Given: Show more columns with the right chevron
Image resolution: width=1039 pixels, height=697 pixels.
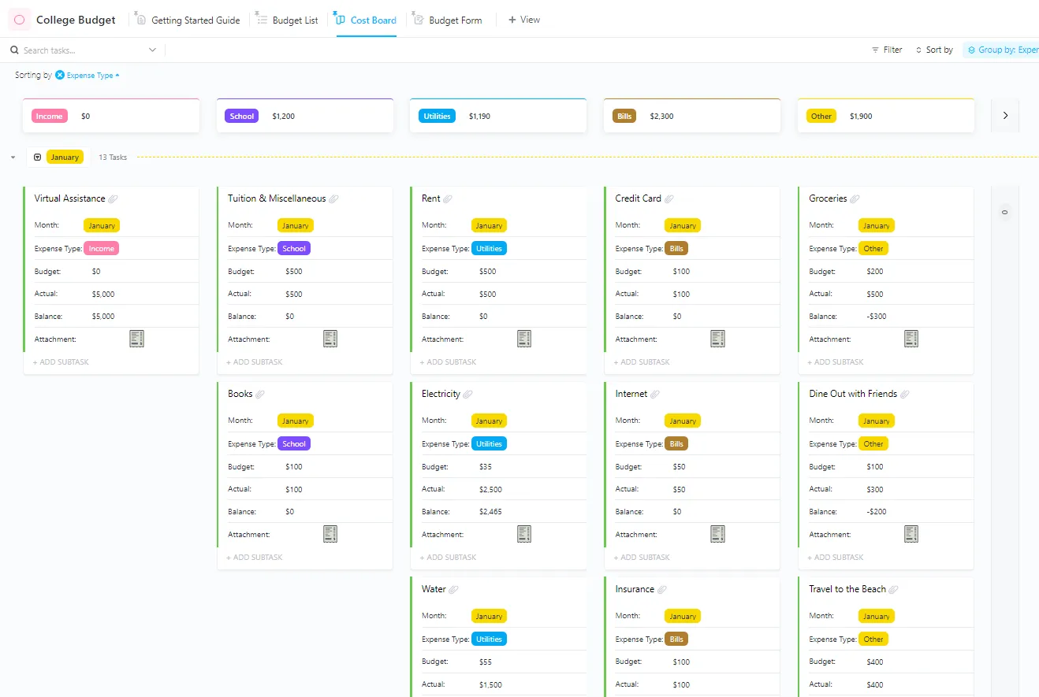Looking at the screenshot, I should click(1005, 116).
